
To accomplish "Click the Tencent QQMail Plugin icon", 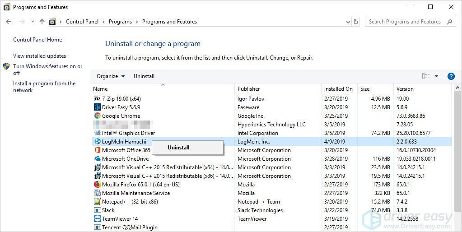I will (x=97, y=227).
